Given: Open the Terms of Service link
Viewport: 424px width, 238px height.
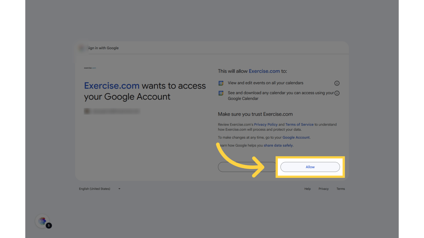Looking at the screenshot, I should click(x=299, y=124).
